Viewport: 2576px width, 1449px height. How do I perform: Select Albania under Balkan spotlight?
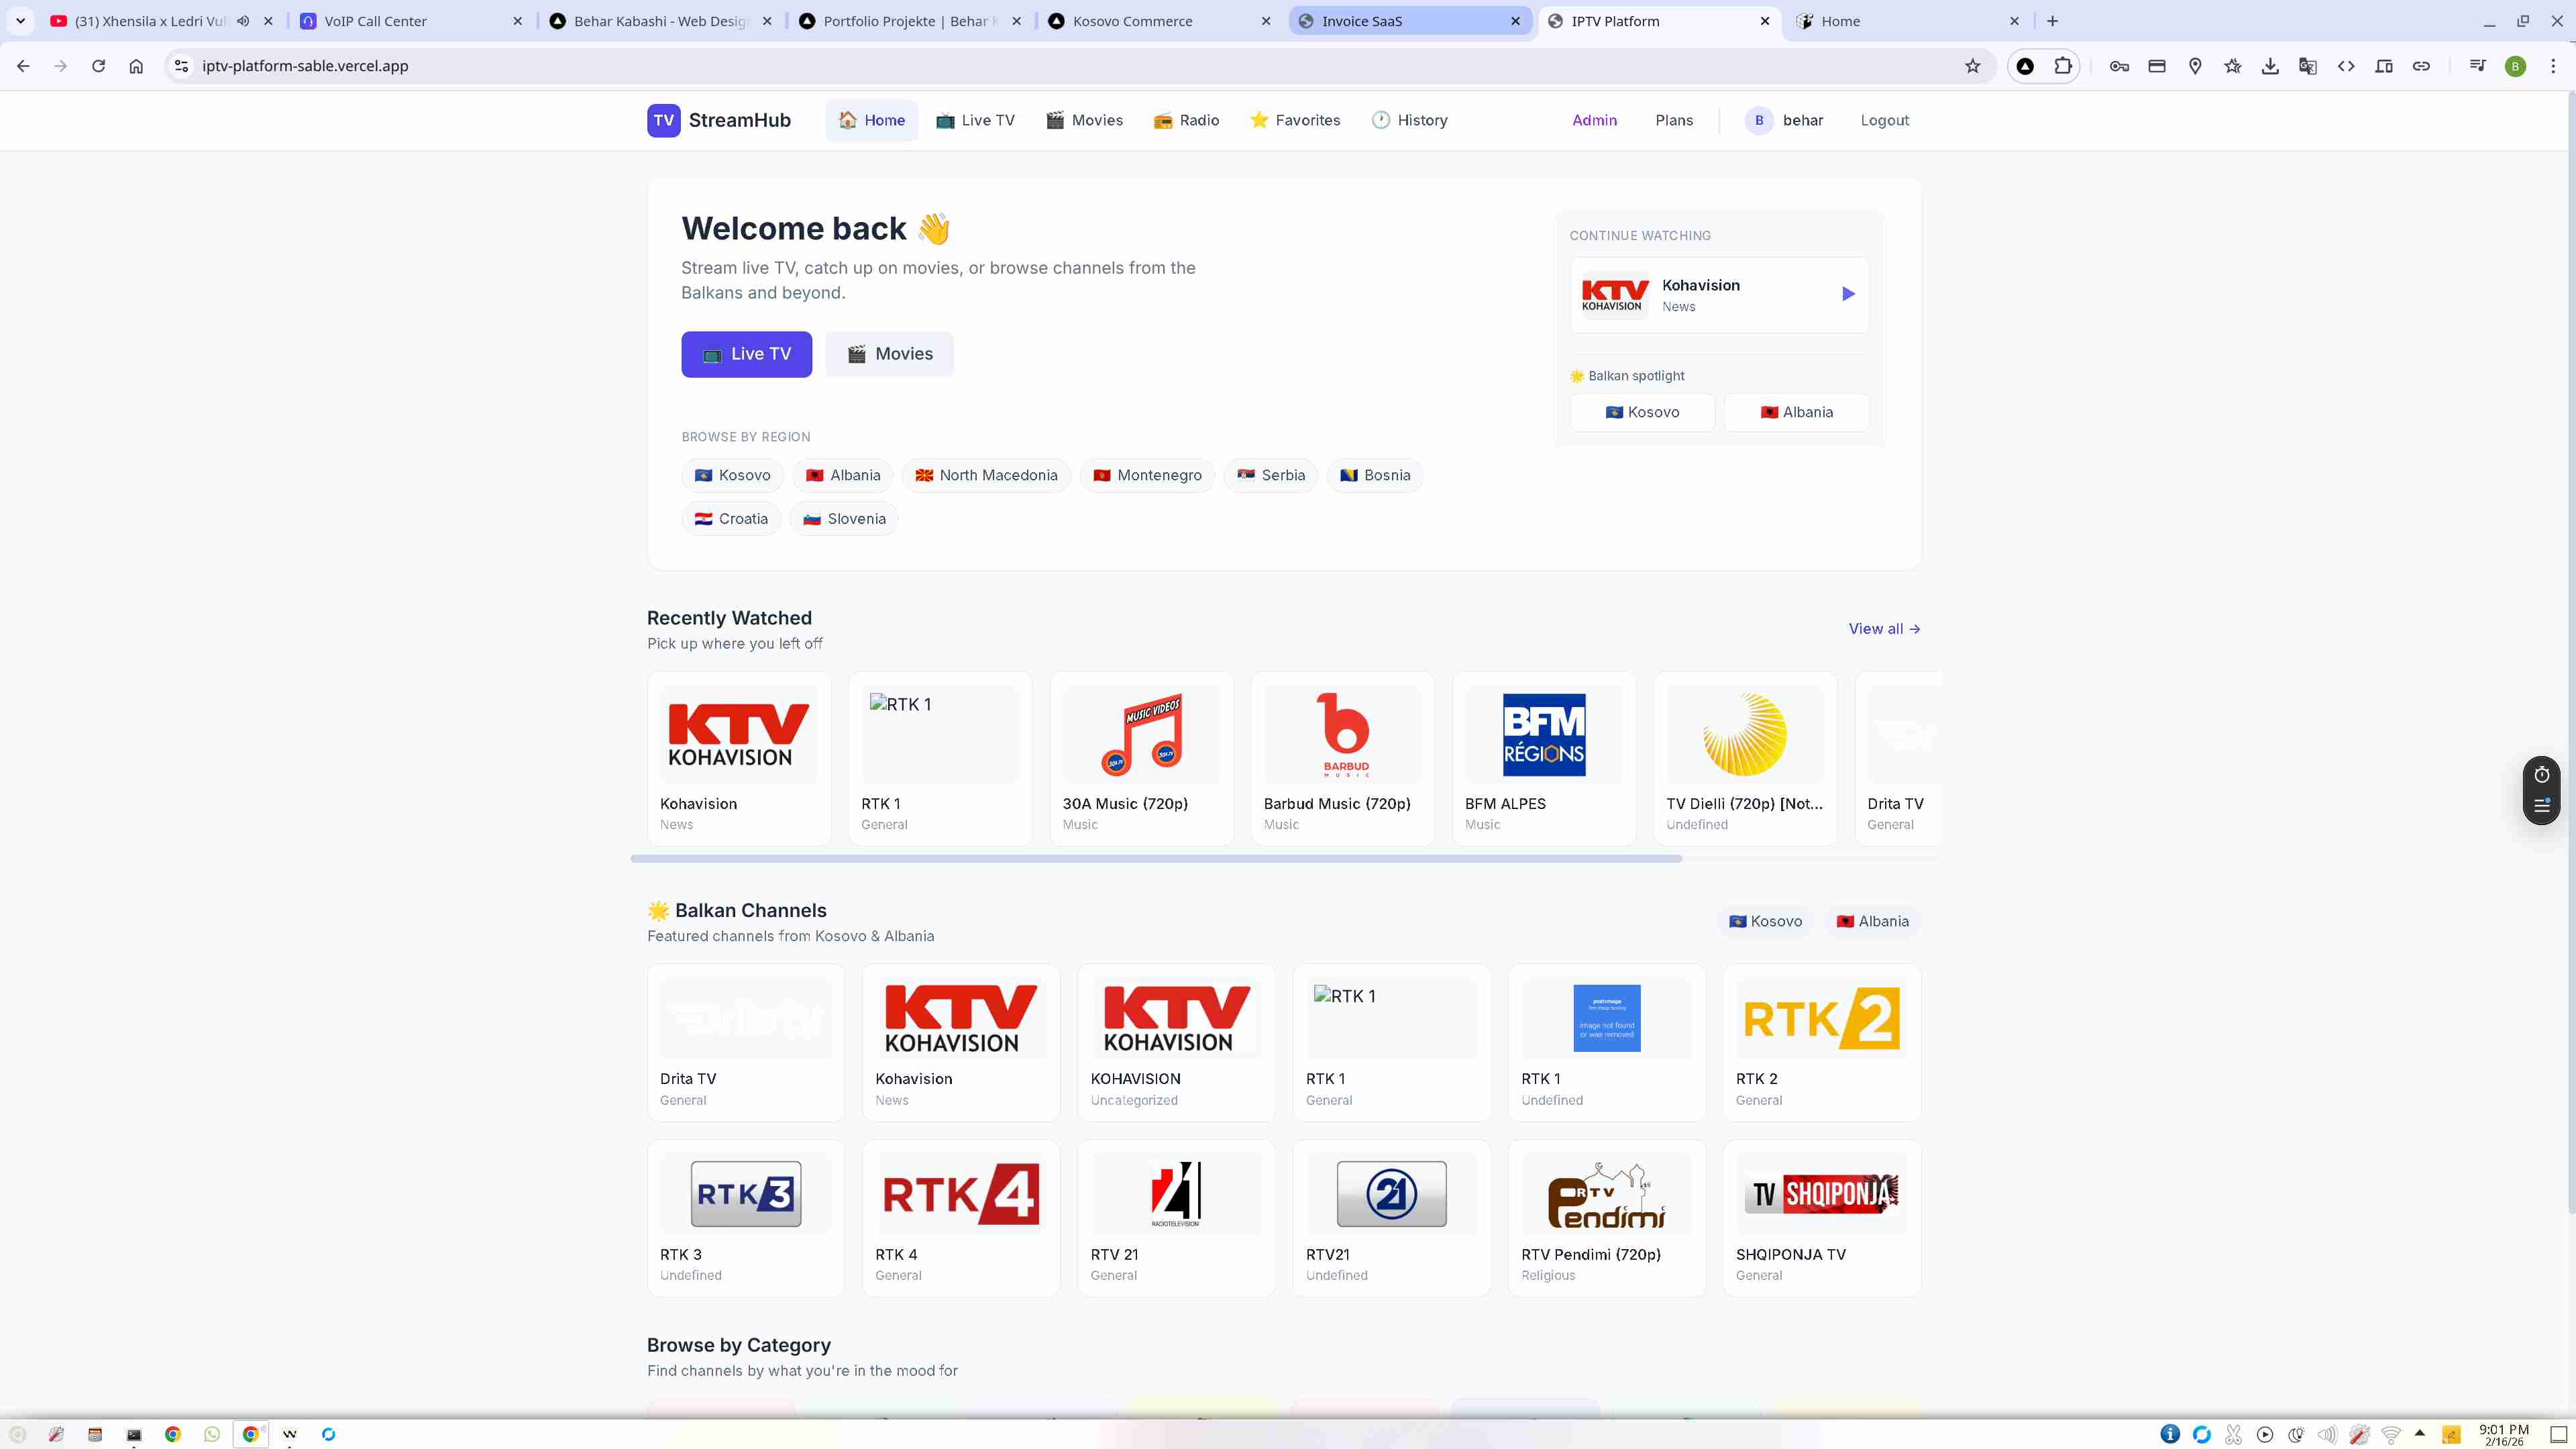(x=1796, y=412)
